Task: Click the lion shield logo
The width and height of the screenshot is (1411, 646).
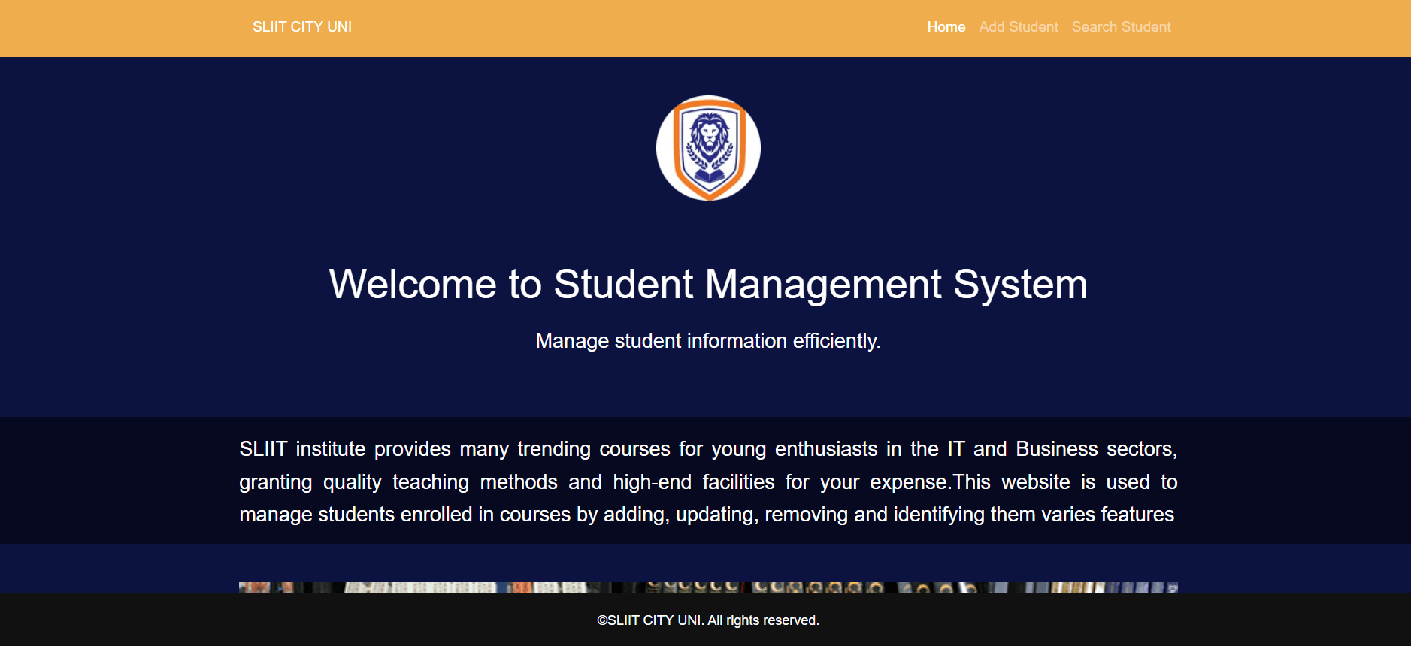Action: [708, 148]
